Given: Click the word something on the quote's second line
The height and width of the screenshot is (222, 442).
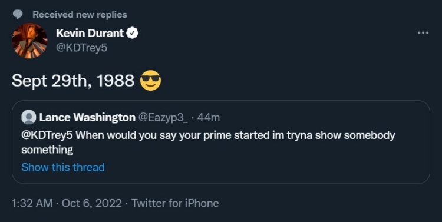Looking at the screenshot, I should click(x=47, y=150).
